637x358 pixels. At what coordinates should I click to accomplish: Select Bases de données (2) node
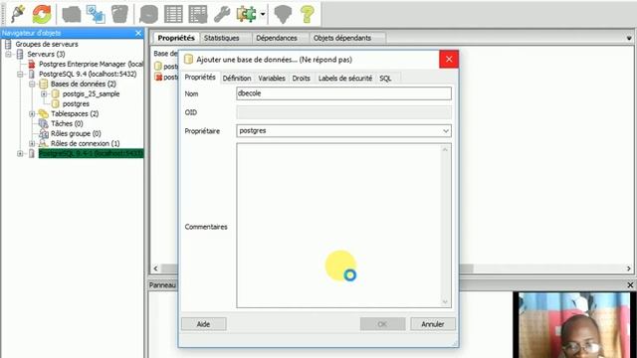[84, 84]
